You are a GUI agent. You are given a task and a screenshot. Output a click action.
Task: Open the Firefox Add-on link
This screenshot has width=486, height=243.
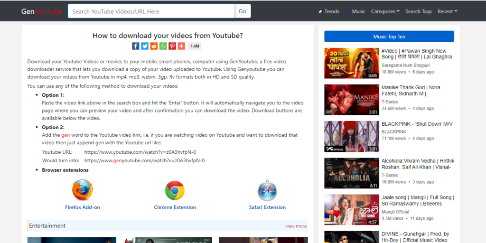coord(83,207)
